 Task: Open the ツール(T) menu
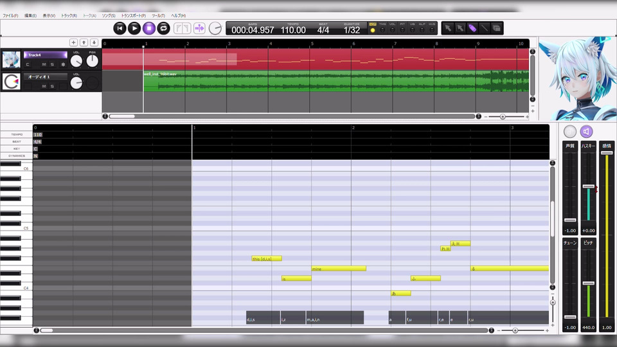click(159, 15)
